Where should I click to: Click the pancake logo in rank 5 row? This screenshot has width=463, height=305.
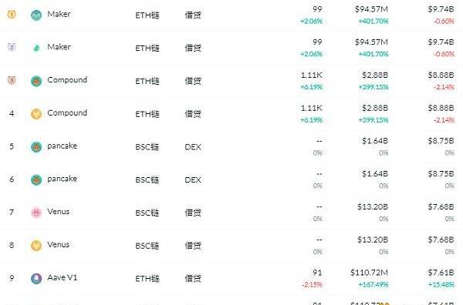[x=36, y=147]
